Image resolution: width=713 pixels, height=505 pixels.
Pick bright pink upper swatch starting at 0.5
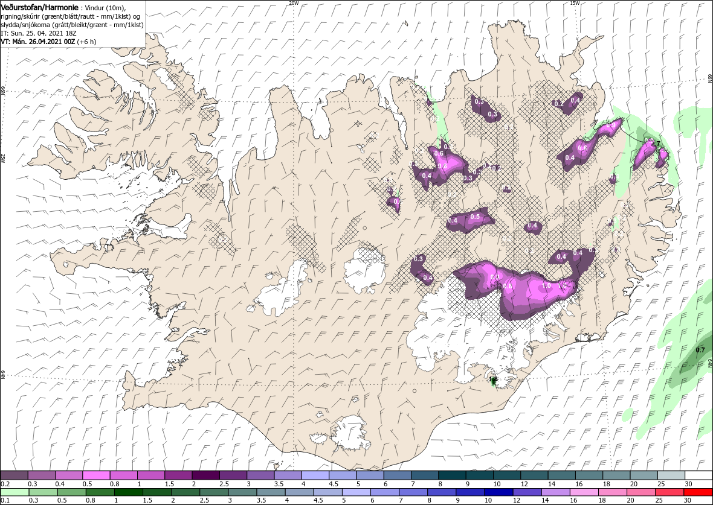97,475
